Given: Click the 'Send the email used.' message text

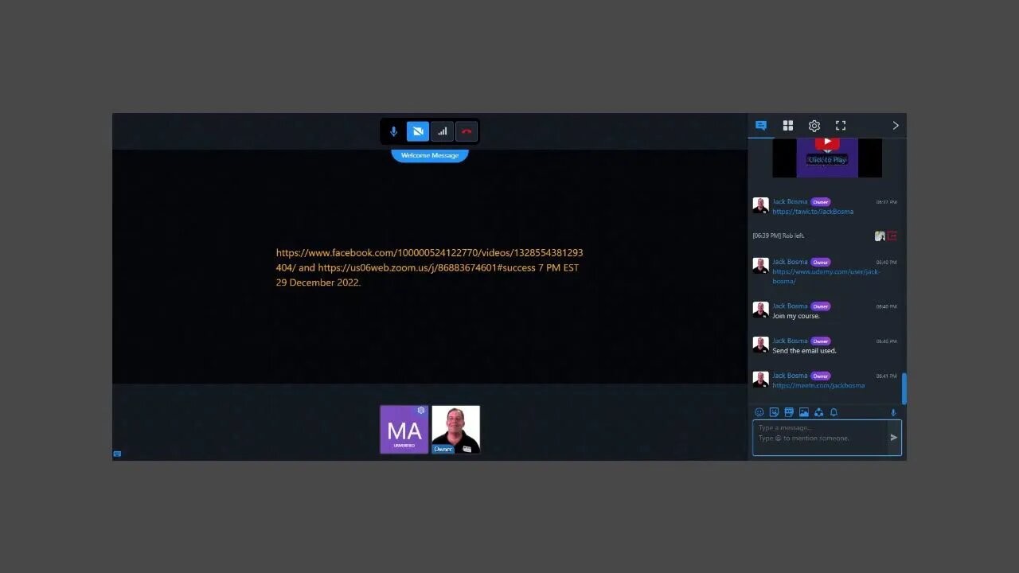Looking at the screenshot, I should pyautogui.click(x=804, y=350).
